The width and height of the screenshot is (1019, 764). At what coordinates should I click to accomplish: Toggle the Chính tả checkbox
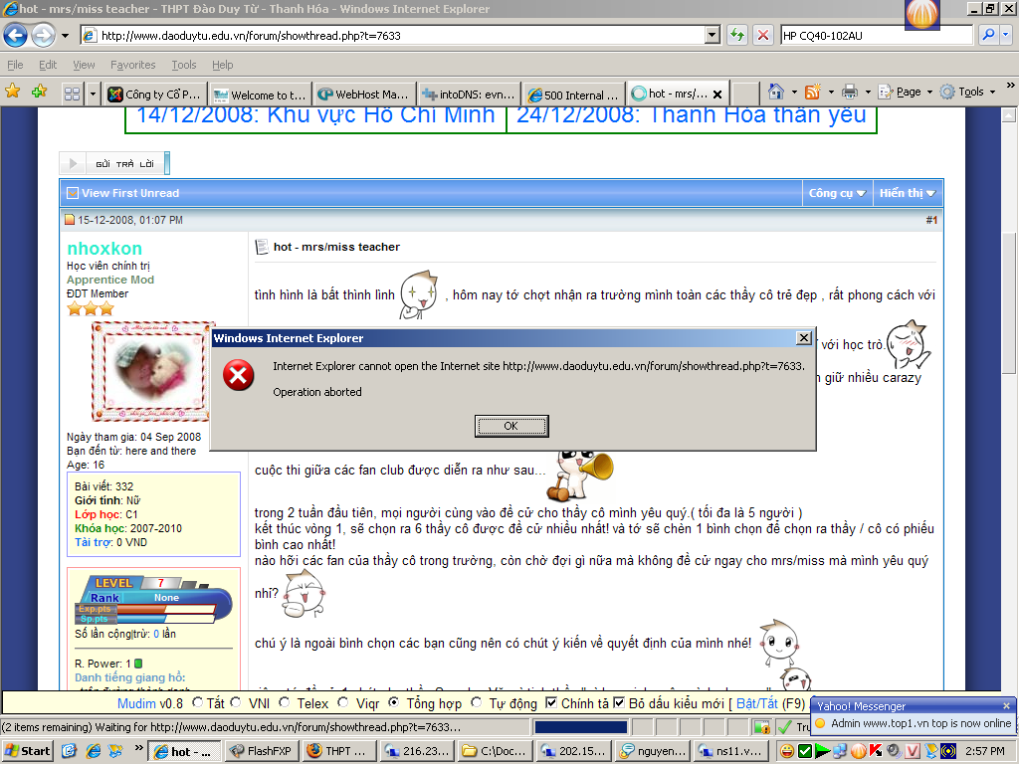(552, 703)
